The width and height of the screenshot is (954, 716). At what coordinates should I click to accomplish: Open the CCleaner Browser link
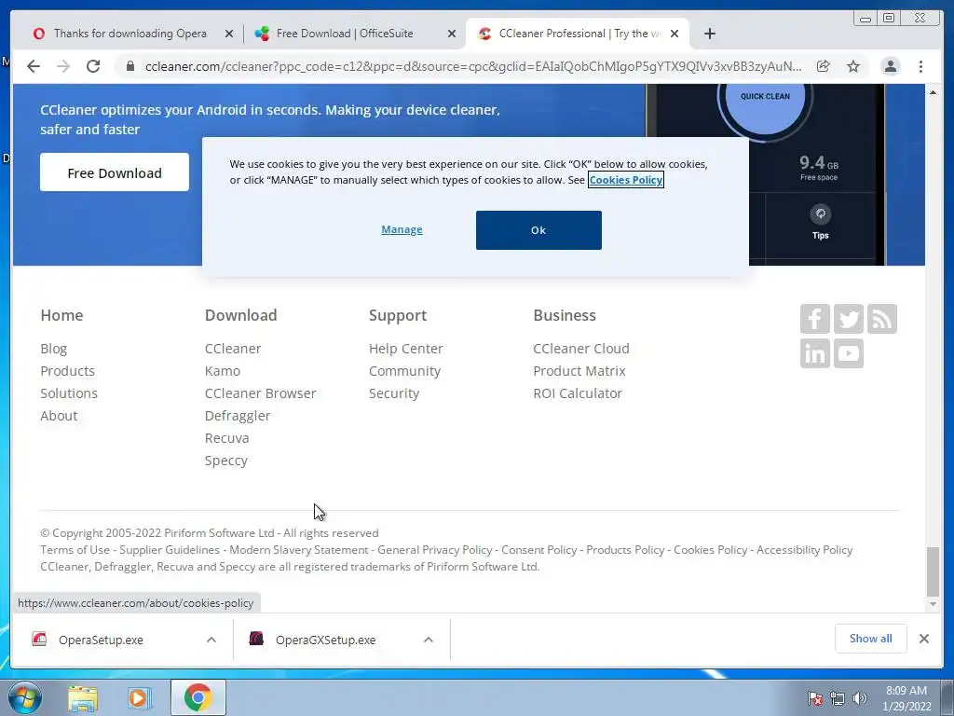pyautogui.click(x=261, y=394)
